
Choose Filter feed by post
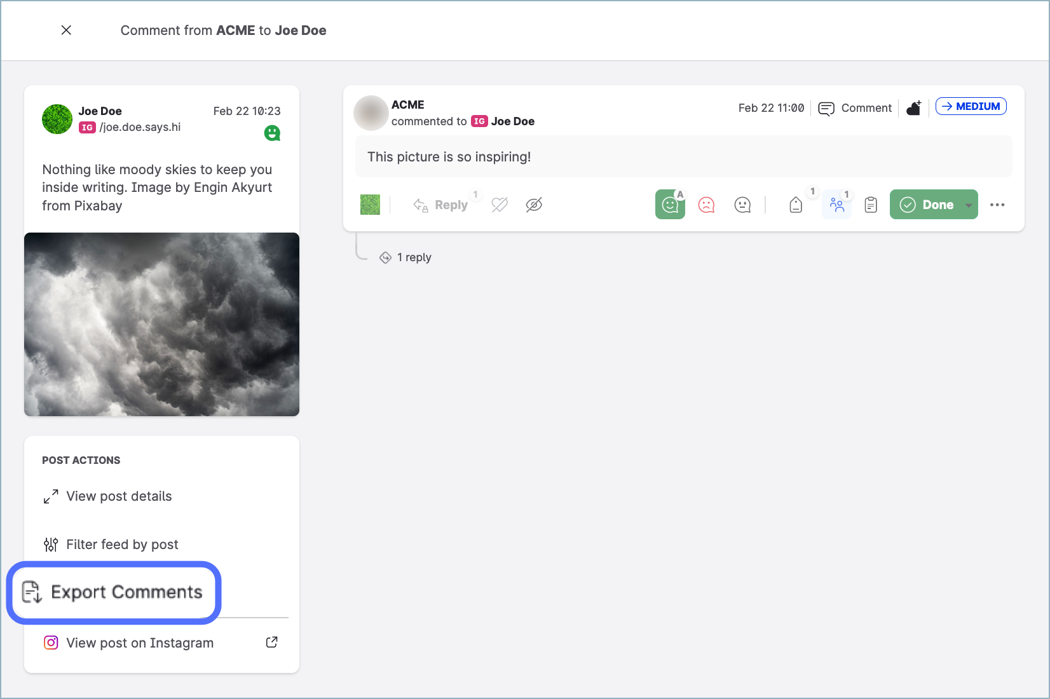coord(122,545)
